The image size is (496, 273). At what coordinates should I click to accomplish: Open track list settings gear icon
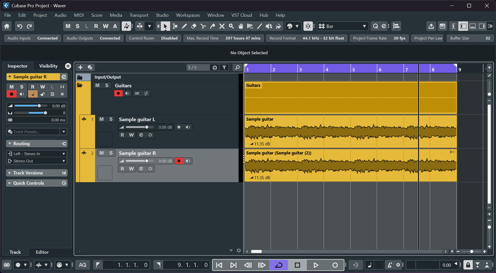click(239, 250)
